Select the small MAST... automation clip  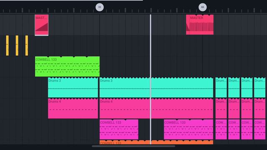click(x=42, y=25)
